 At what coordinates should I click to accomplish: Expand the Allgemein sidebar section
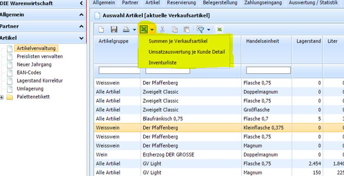[x=81, y=15]
